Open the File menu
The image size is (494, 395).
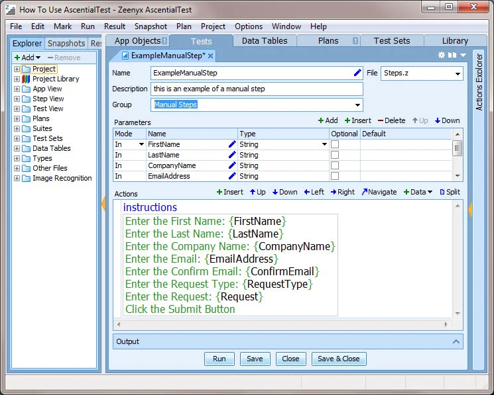16,26
